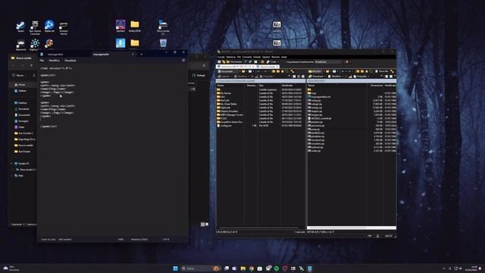The width and height of the screenshot is (485, 273).
Task: Sort remote panel by Dimensione column
Action: click(x=377, y=86)
